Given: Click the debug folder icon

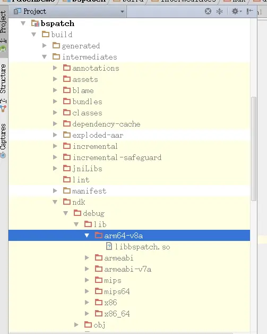Looking at the screenshot, I should [77, 213].
